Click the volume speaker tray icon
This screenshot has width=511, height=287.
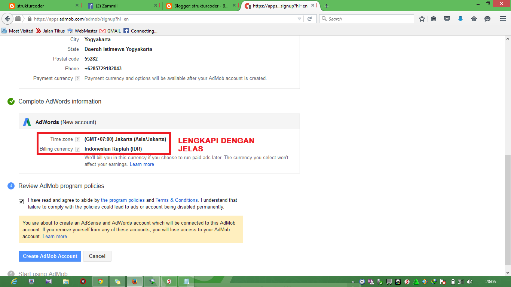point(469,282)
